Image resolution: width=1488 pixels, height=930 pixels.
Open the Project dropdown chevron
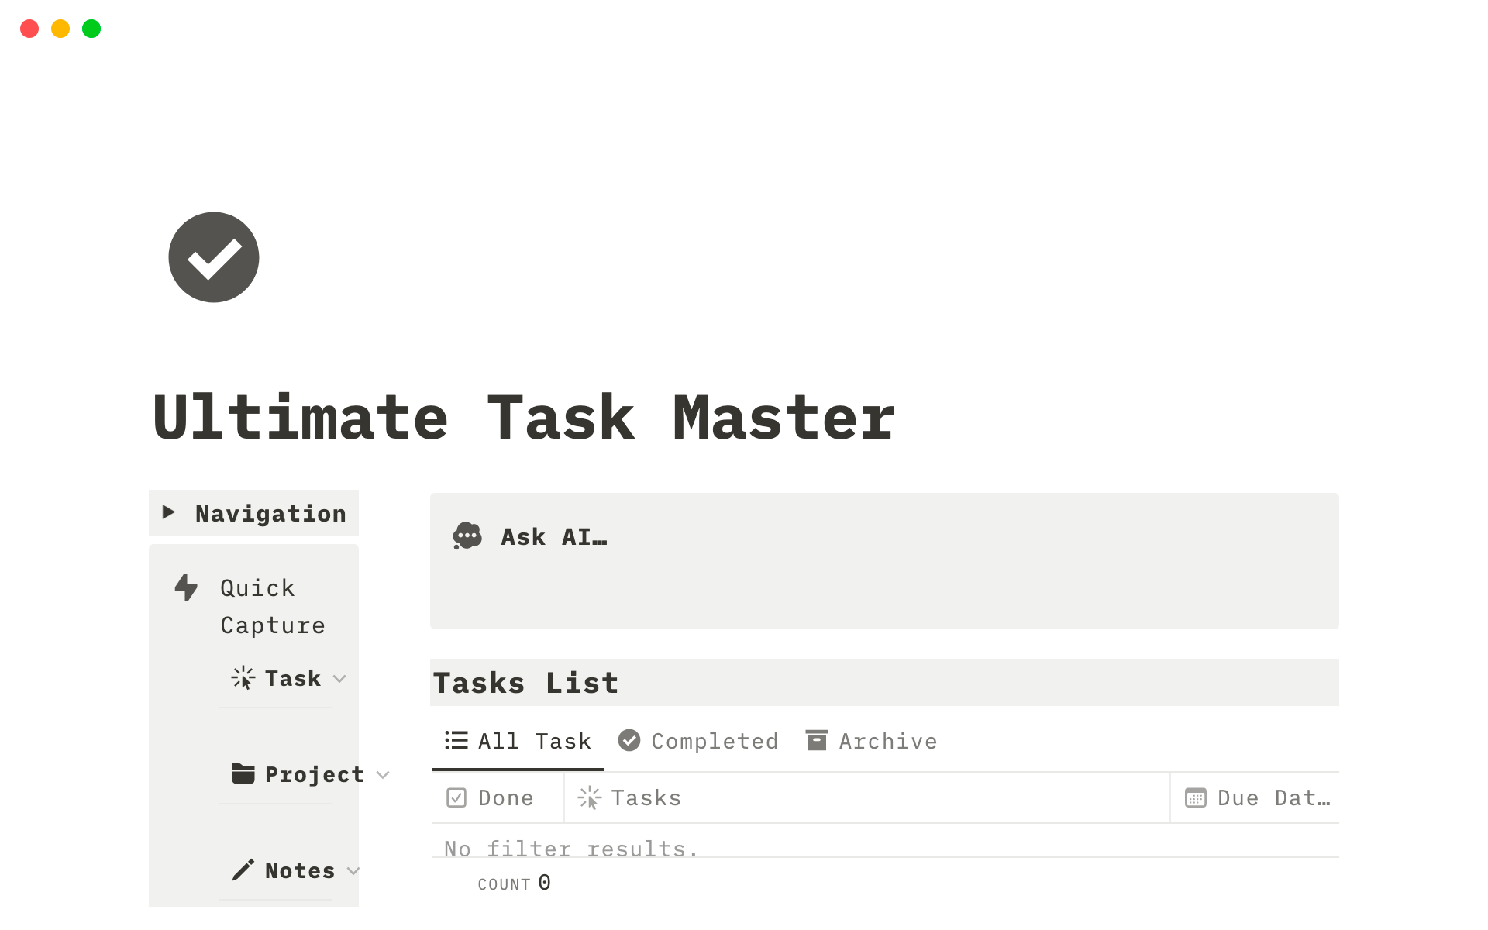coord(383,775)
